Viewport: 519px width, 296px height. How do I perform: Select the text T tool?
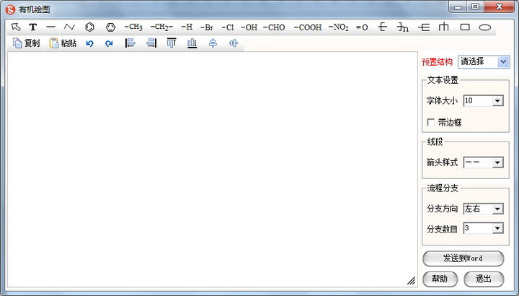pos(32,27)
